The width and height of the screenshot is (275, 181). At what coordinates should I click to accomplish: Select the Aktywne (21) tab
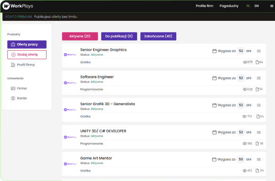pyautogui.click(x=80, y=36)
